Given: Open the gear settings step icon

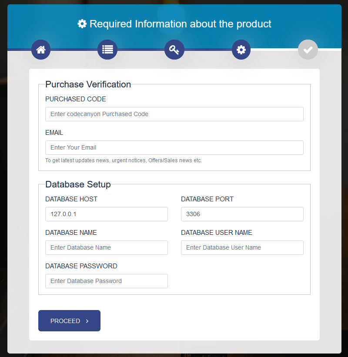Looking at the screenshot, I should pos(241,50).
